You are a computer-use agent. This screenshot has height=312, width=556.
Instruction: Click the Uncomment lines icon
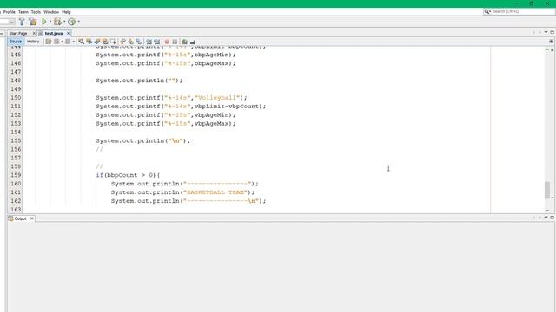[193, 42]
